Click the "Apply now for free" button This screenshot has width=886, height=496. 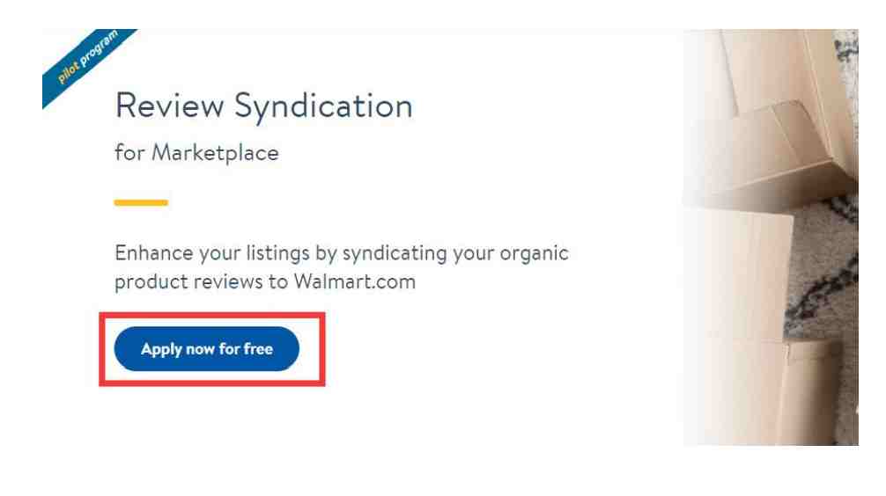tap(206, 349)
